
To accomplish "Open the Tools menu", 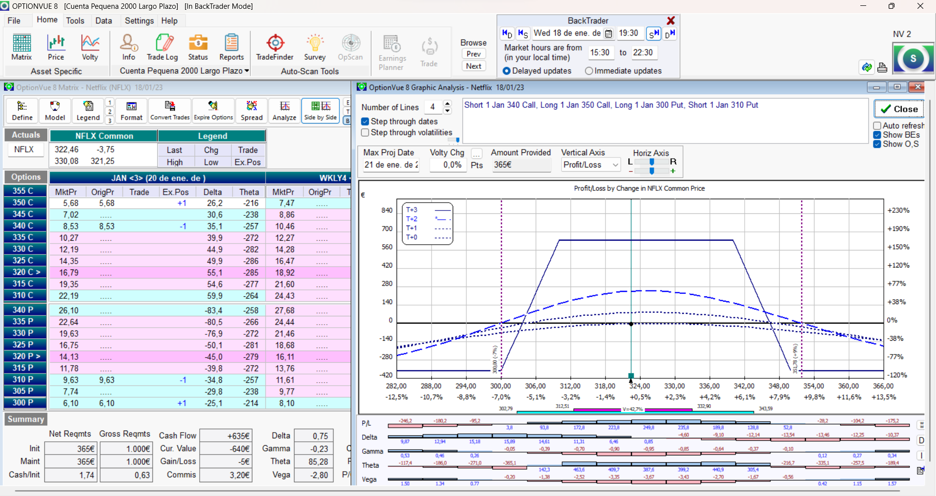I will 75,21.
